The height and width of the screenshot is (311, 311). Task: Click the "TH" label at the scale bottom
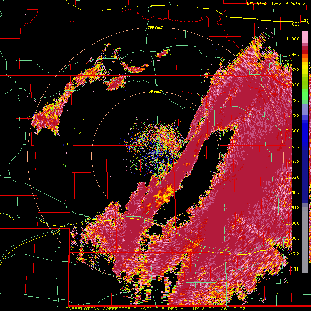tap(297, 269)
